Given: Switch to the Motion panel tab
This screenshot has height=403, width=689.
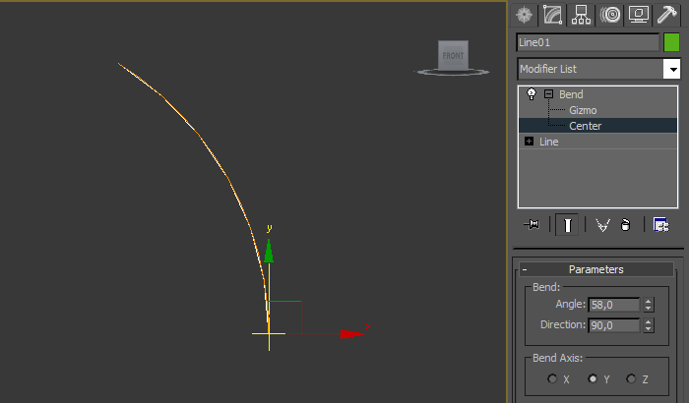Looking at the screenshot, I should [610, 15].
